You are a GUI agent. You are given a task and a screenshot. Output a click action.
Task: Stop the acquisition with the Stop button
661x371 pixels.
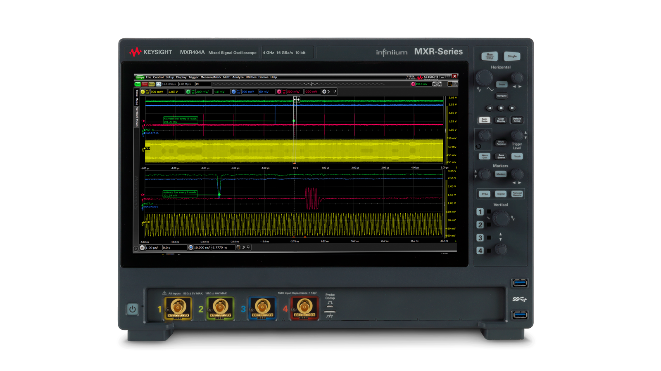145,84
